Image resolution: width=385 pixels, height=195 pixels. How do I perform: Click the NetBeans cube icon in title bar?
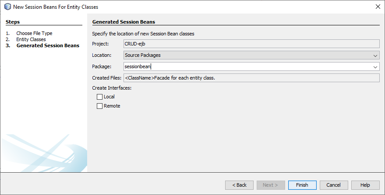7,7
